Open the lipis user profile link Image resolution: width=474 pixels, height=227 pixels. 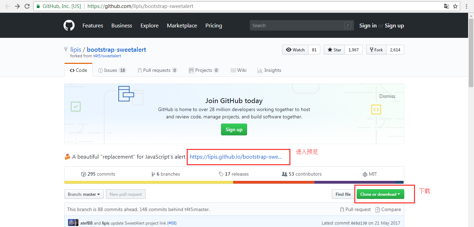tap(76, 50)
